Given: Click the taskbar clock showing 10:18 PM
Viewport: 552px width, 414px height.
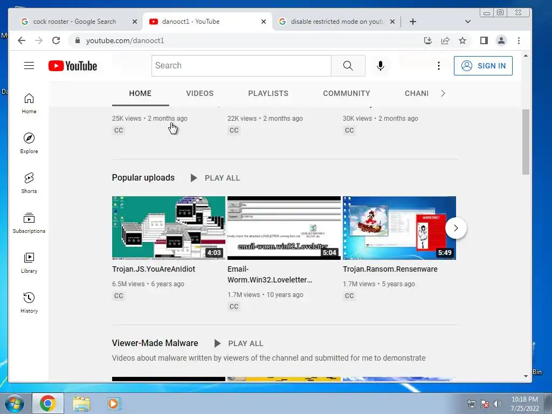Looking at the screenshot, I should coord(525,403).
